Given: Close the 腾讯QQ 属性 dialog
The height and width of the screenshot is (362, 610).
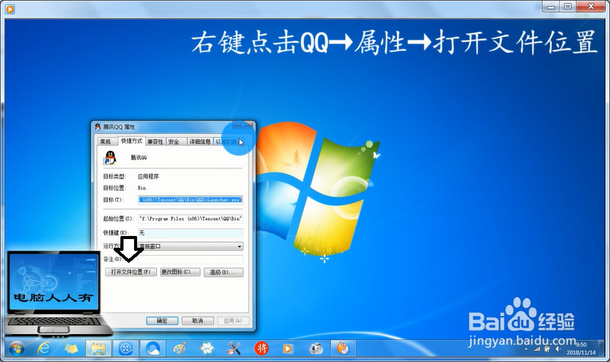Looking at the screenshot, I should click(243, 125).
